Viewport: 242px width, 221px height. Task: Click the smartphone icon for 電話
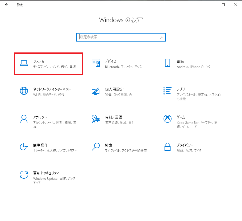coord(167,63)
